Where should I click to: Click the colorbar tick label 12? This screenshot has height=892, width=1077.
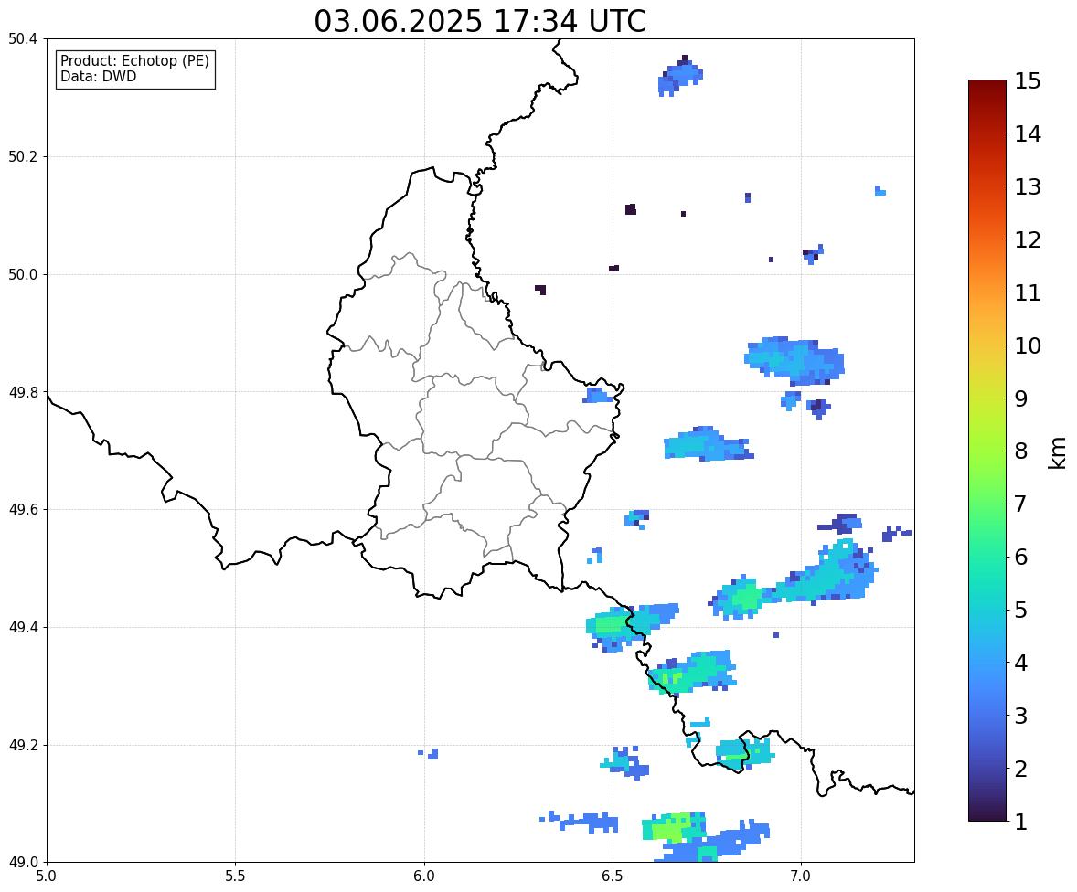pyautogui.click(x=1028, y=239)
